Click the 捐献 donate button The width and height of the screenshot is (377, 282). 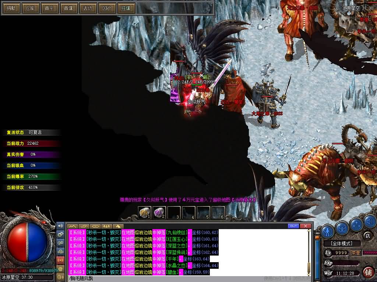coord(11,8)
